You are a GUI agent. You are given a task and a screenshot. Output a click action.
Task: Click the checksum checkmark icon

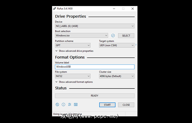point(113,36)
